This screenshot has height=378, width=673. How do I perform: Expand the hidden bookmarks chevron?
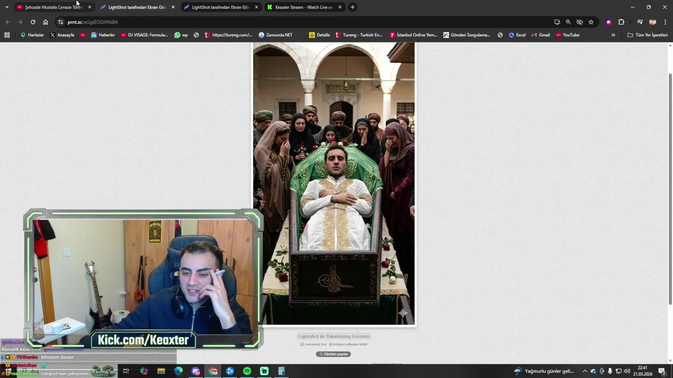613,35
